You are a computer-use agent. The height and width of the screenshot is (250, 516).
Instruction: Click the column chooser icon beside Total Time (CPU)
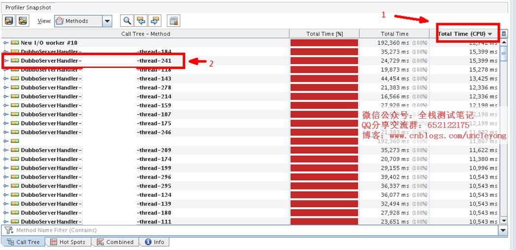(504, 33)
